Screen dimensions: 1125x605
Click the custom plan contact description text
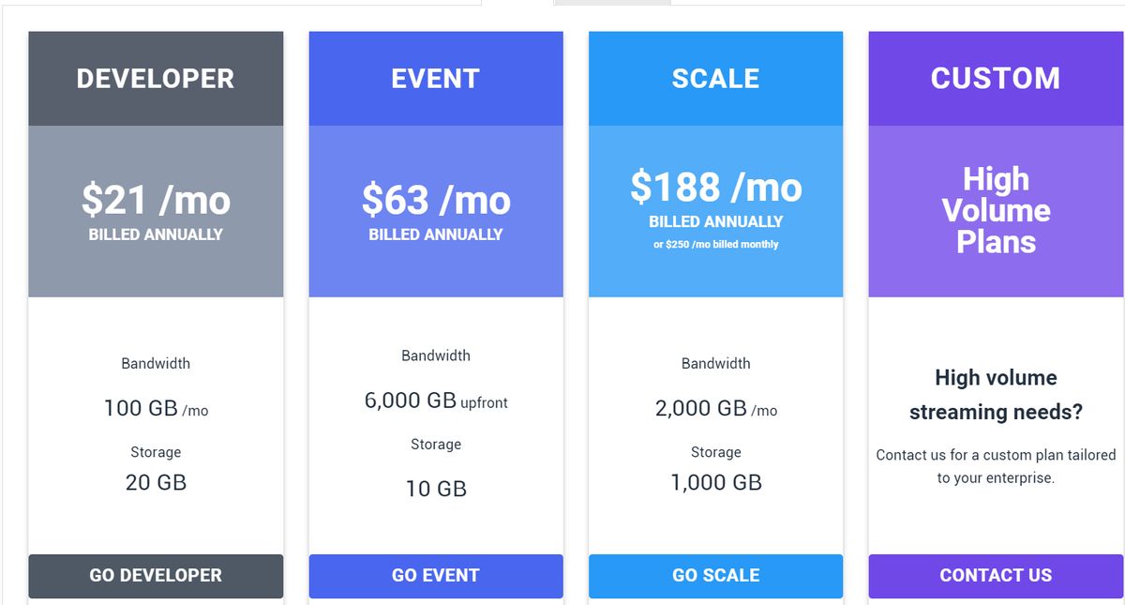996,465
